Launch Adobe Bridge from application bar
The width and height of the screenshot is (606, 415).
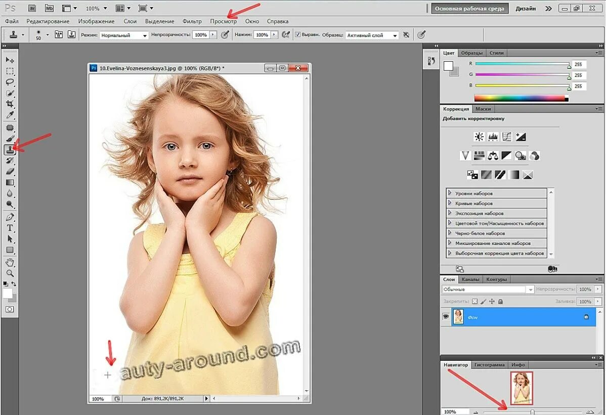[x=32, y=8]
